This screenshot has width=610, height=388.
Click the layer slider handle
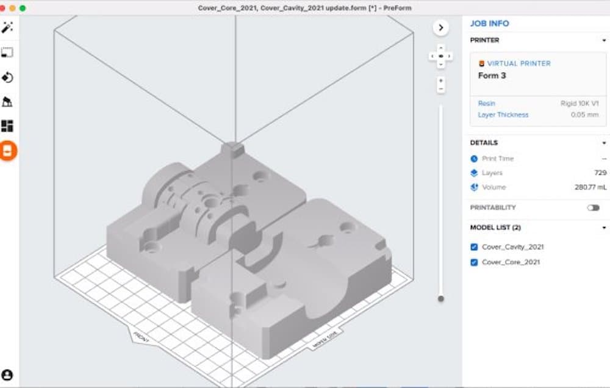(440, 298)
